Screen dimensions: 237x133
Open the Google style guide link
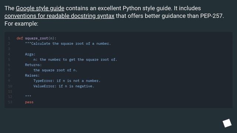coord(40,8)
